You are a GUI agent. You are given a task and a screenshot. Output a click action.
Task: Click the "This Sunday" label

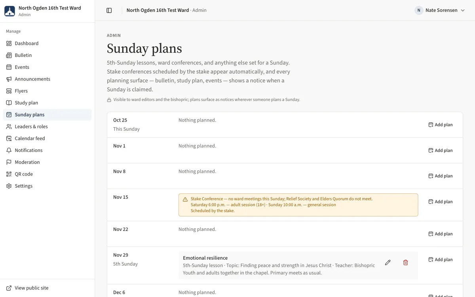tap(126, 129)
